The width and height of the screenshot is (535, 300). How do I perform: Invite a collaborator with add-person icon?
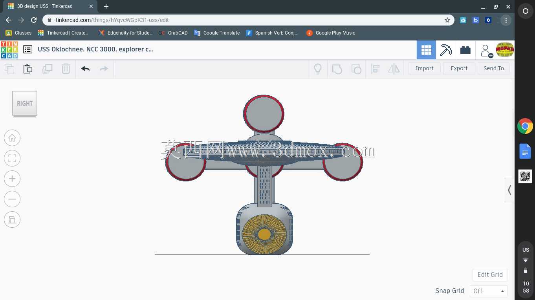click(x=486, y=50)
